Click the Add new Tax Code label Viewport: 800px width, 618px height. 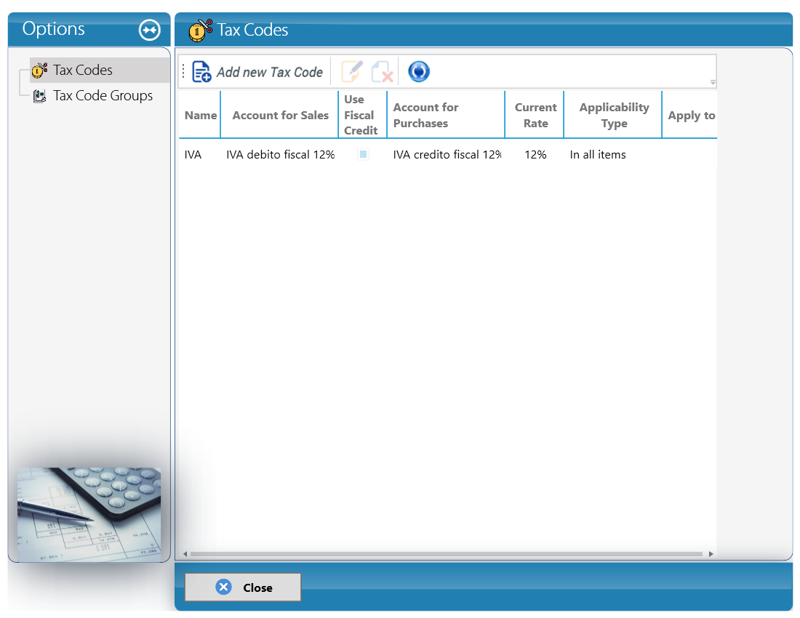[269, 73]
